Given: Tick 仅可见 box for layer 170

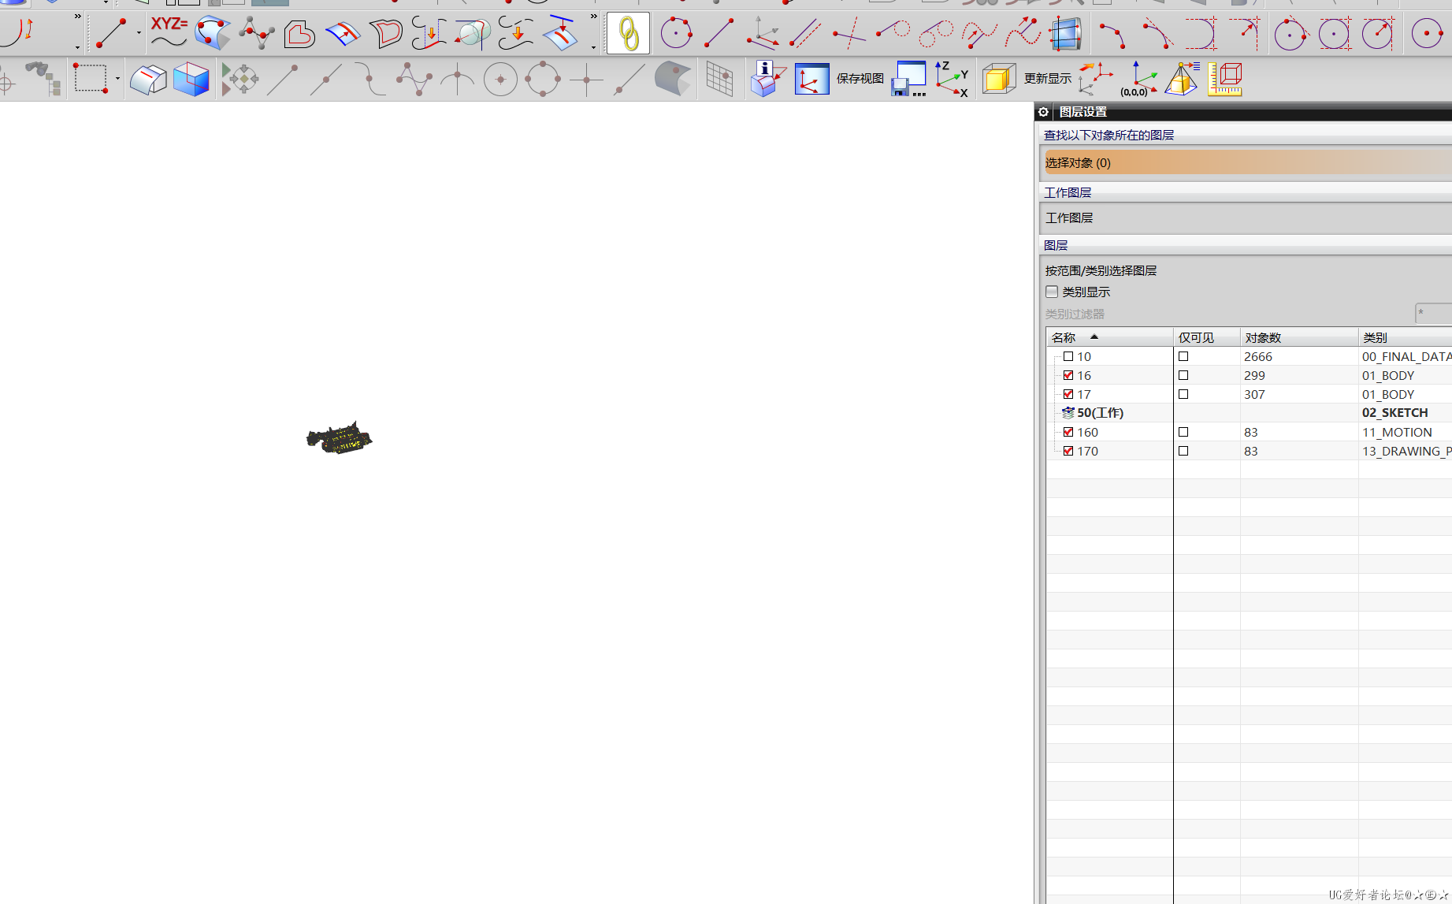Looking at the screenshot, I should (1183, 451).
